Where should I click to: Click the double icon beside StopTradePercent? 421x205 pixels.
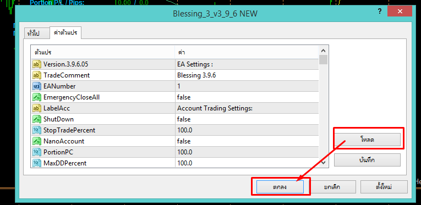tap(36, 130)
